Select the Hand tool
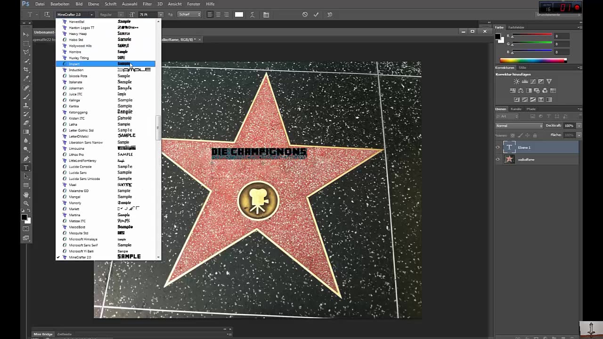The height and width of the screenshot is (339, 603). (x=26, y=194)
